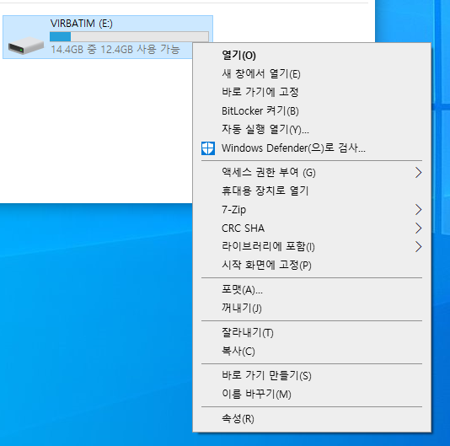Open the 7-Zip menu entry
The height and width of the screenshot is (446, 450).
312,210
